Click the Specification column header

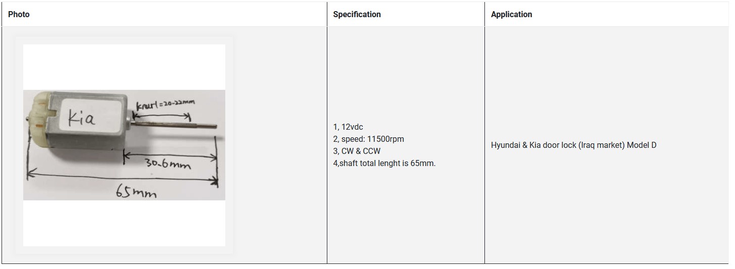point(357,15)
